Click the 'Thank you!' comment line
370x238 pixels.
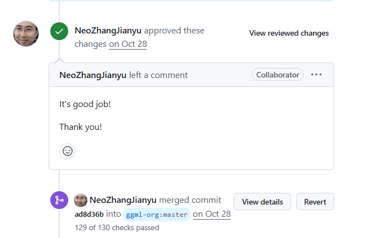[80, 127]
